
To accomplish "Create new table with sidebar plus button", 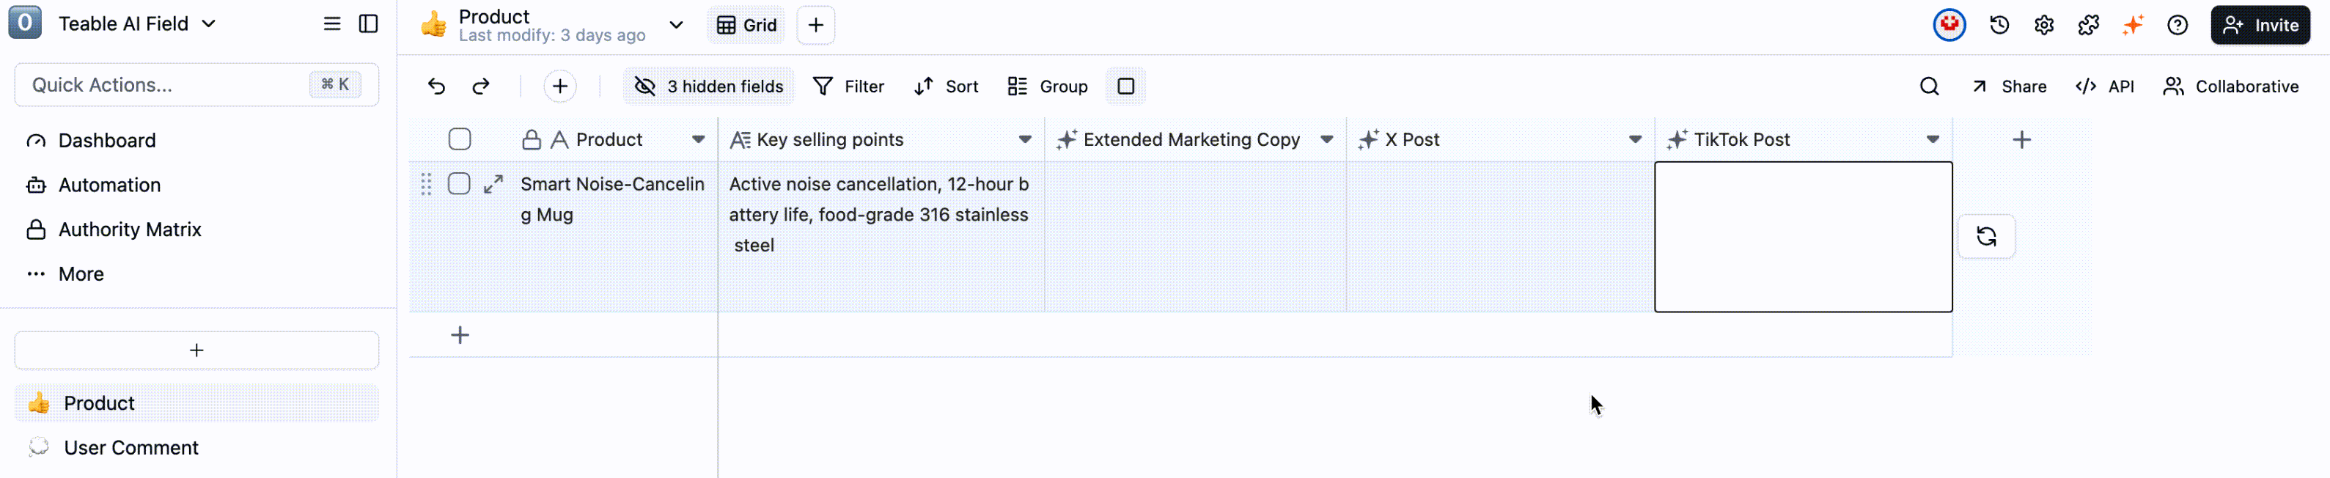I will pyautogui.click(x=197, y=350).
